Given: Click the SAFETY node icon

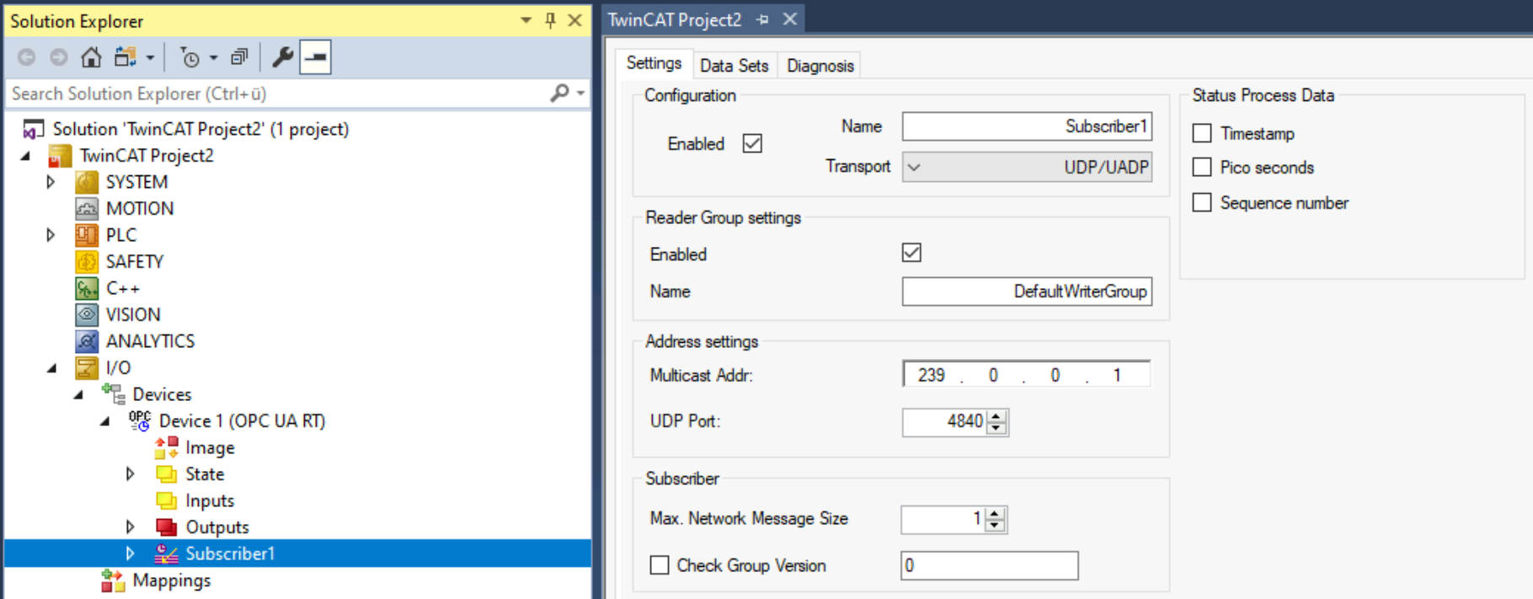Looking at the screenshot, I should coord(87,262).
